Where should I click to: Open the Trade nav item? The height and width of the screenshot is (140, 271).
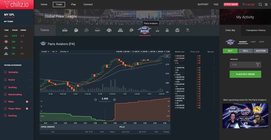(x=59, y=4)
